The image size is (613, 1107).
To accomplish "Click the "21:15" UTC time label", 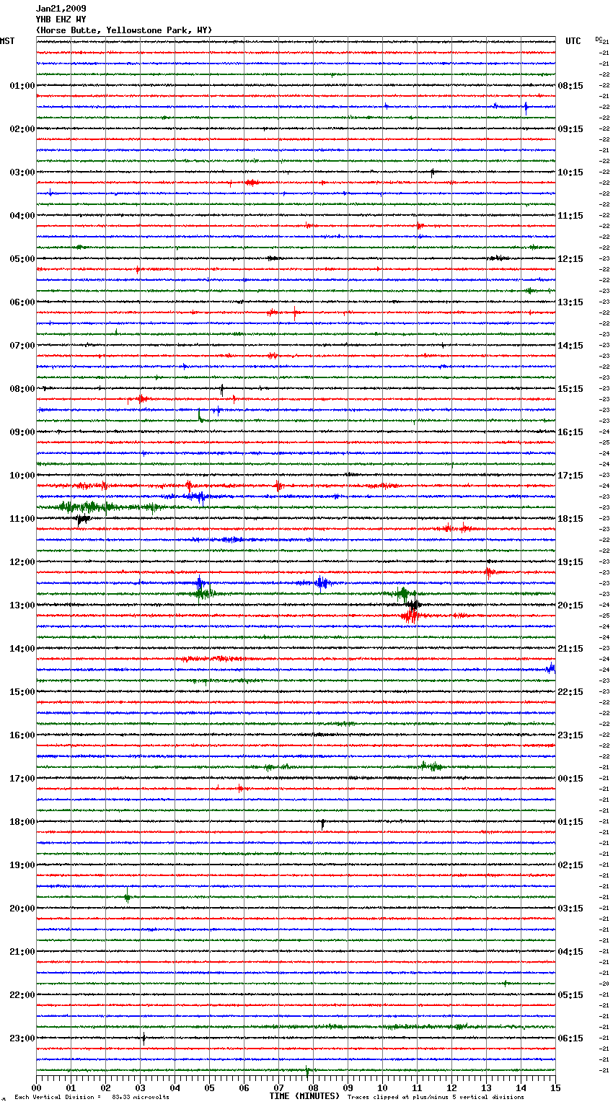I will 570,649.
